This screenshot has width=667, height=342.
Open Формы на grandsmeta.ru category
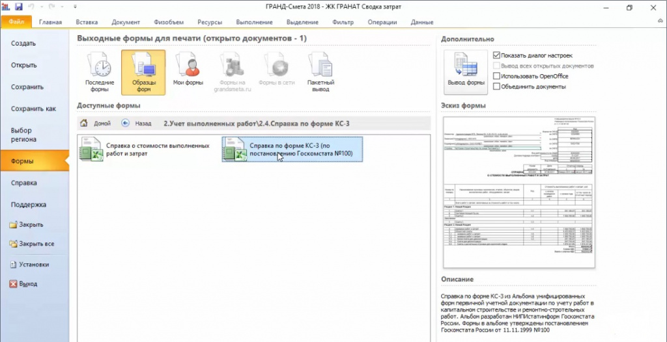click(x=233, y=72)
